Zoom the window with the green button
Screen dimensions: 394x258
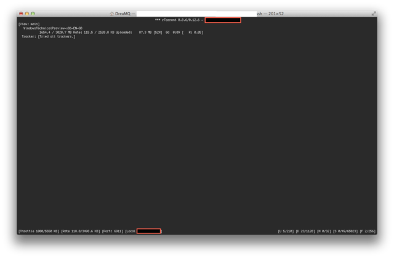tap(33, 13)
